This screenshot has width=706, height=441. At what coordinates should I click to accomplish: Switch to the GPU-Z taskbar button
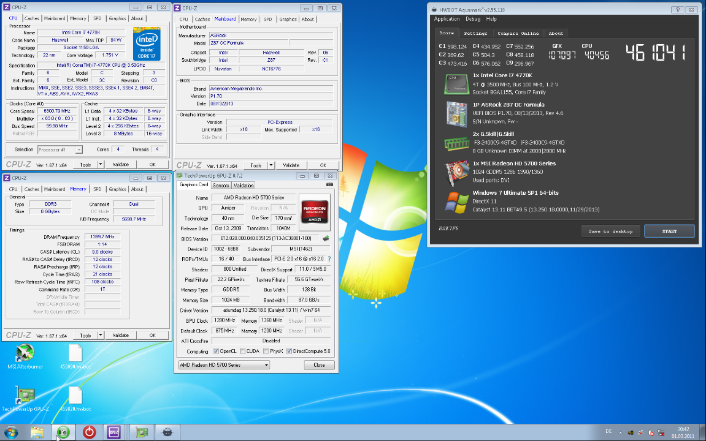(142, 432)
